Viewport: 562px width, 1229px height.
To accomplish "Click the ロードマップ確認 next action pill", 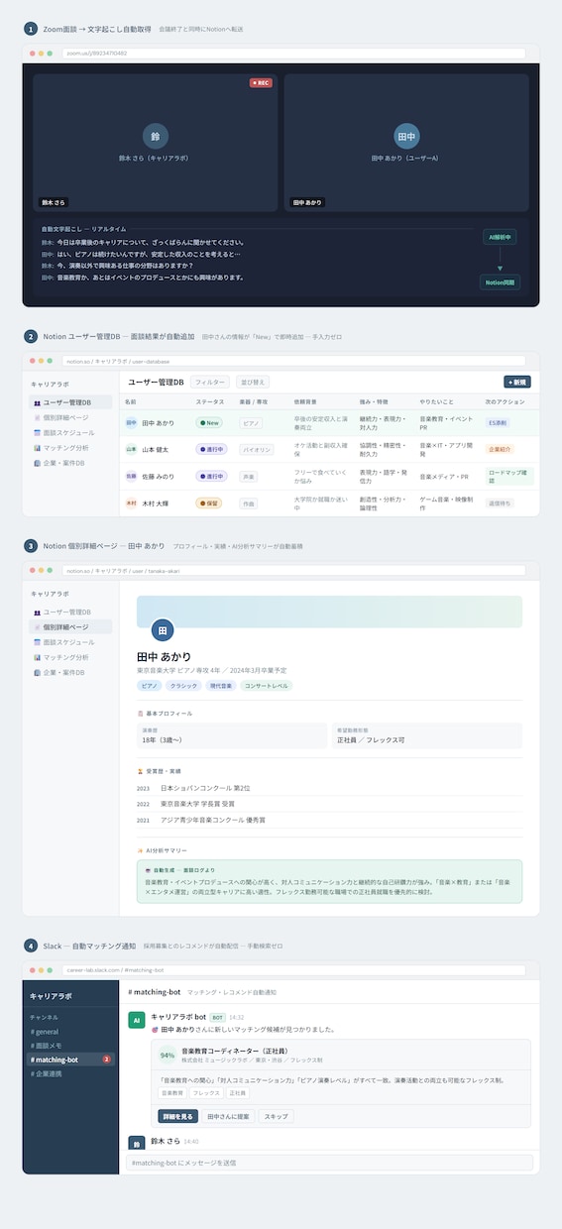I will point(509,476).
